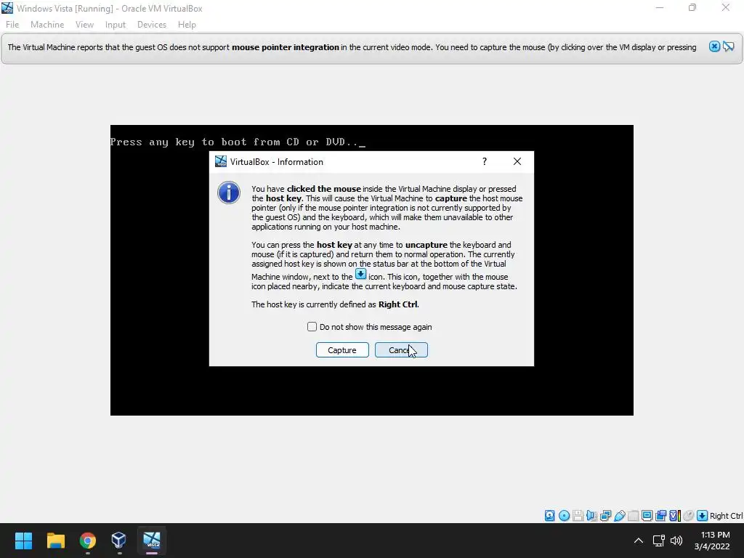The image size is (744, 558).
Task: Restore down the VirtualBox VM window
Action: [x=692, y=8]
